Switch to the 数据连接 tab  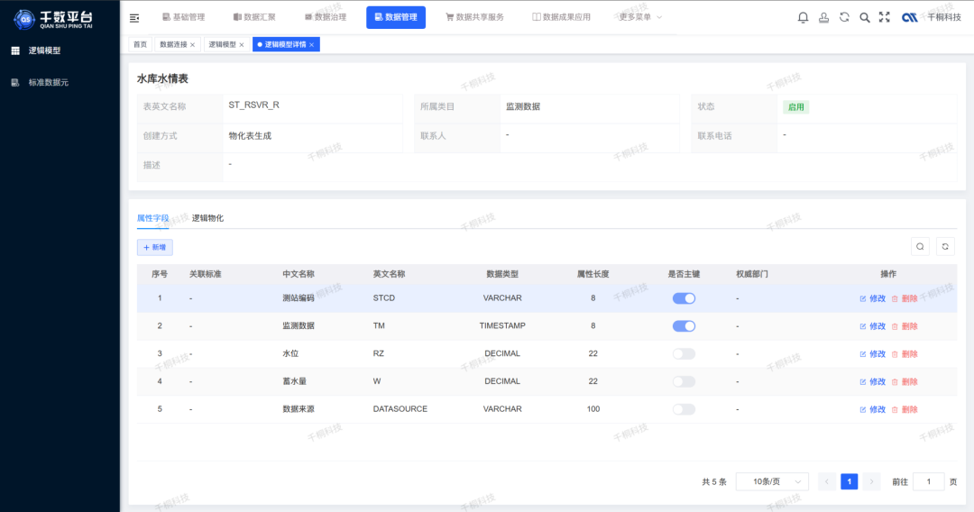coord(173,45)
